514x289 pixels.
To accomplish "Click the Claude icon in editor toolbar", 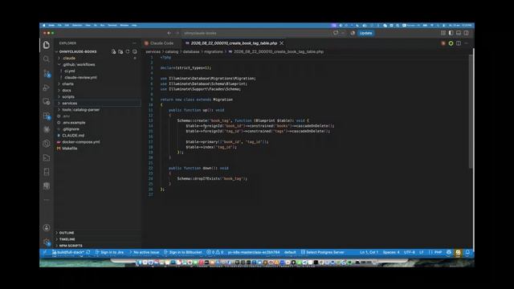I will [443, 43].
